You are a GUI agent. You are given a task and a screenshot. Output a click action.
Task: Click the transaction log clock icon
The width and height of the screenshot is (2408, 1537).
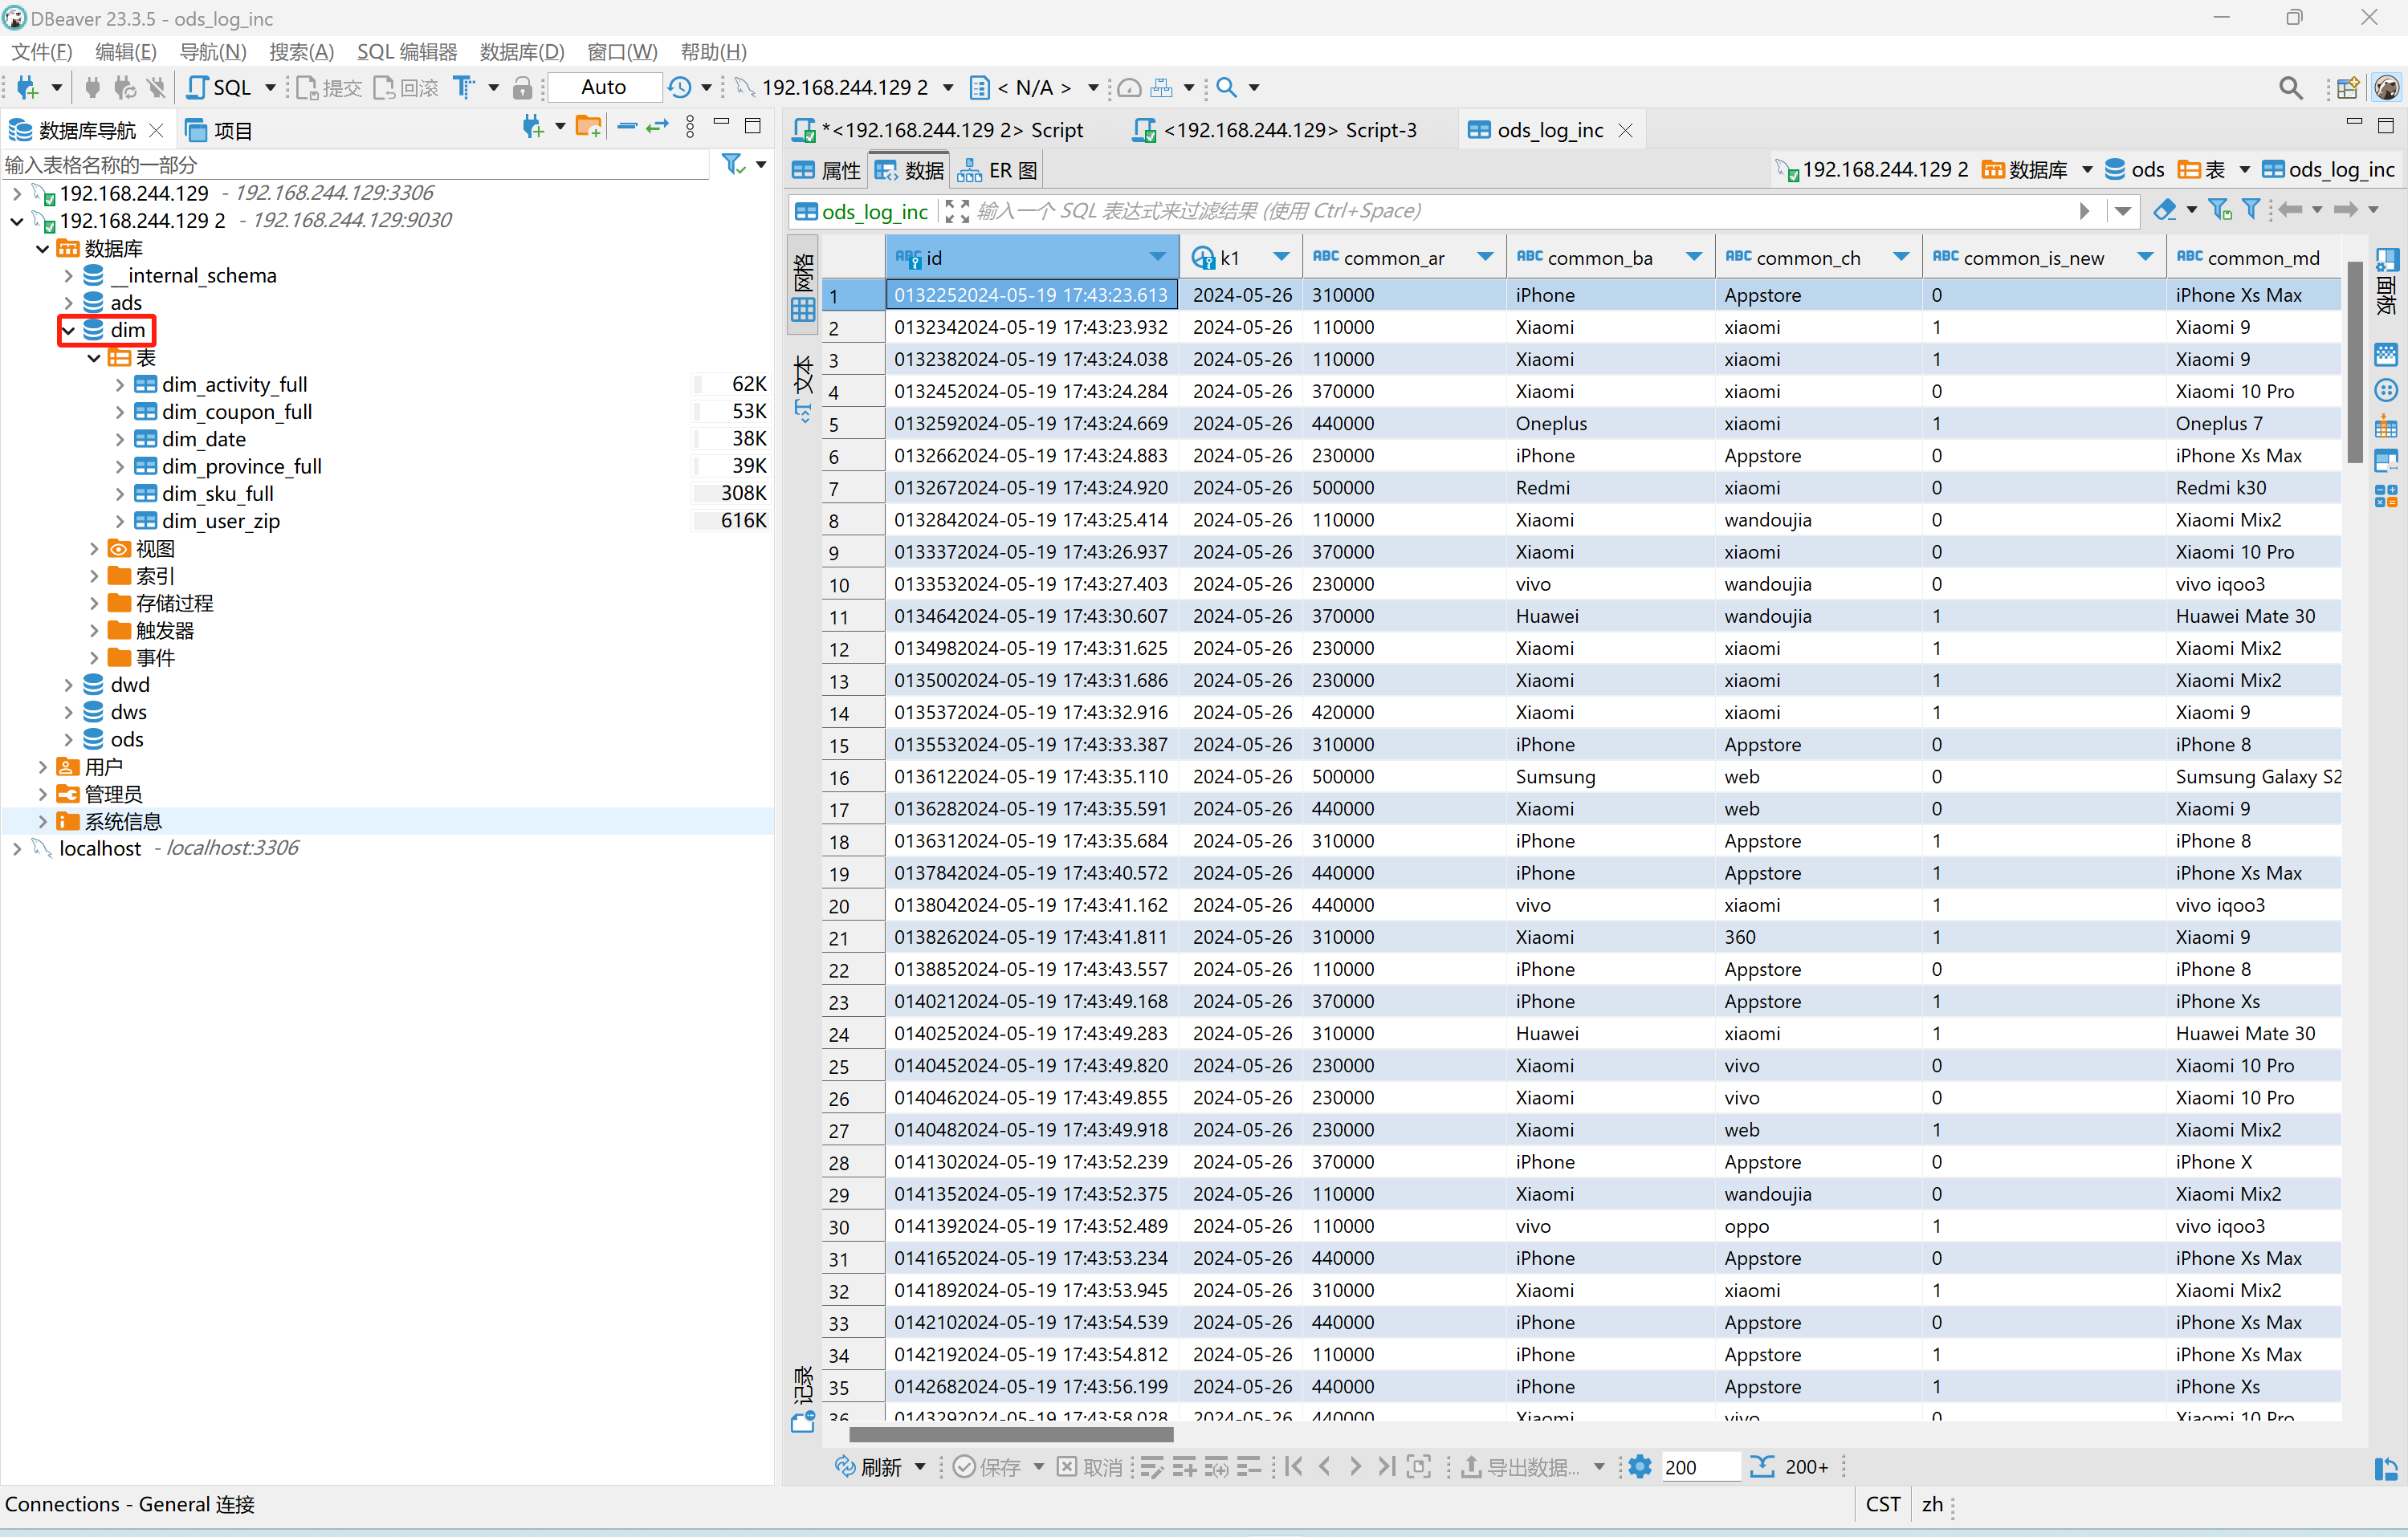click(x=680, y=87)
